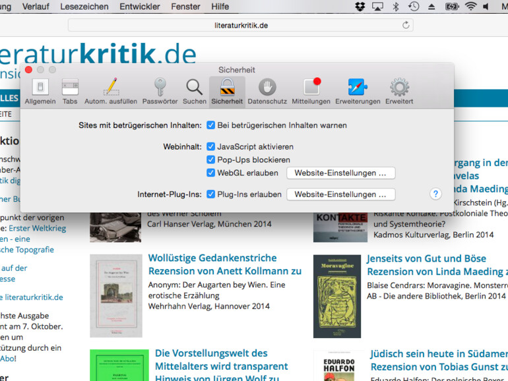Click the Moravagine book cover thumbnail

pyautogui.click(x=337, y=297)
